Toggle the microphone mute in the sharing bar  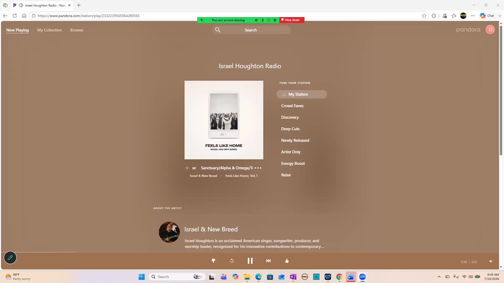tap(262, 20)
